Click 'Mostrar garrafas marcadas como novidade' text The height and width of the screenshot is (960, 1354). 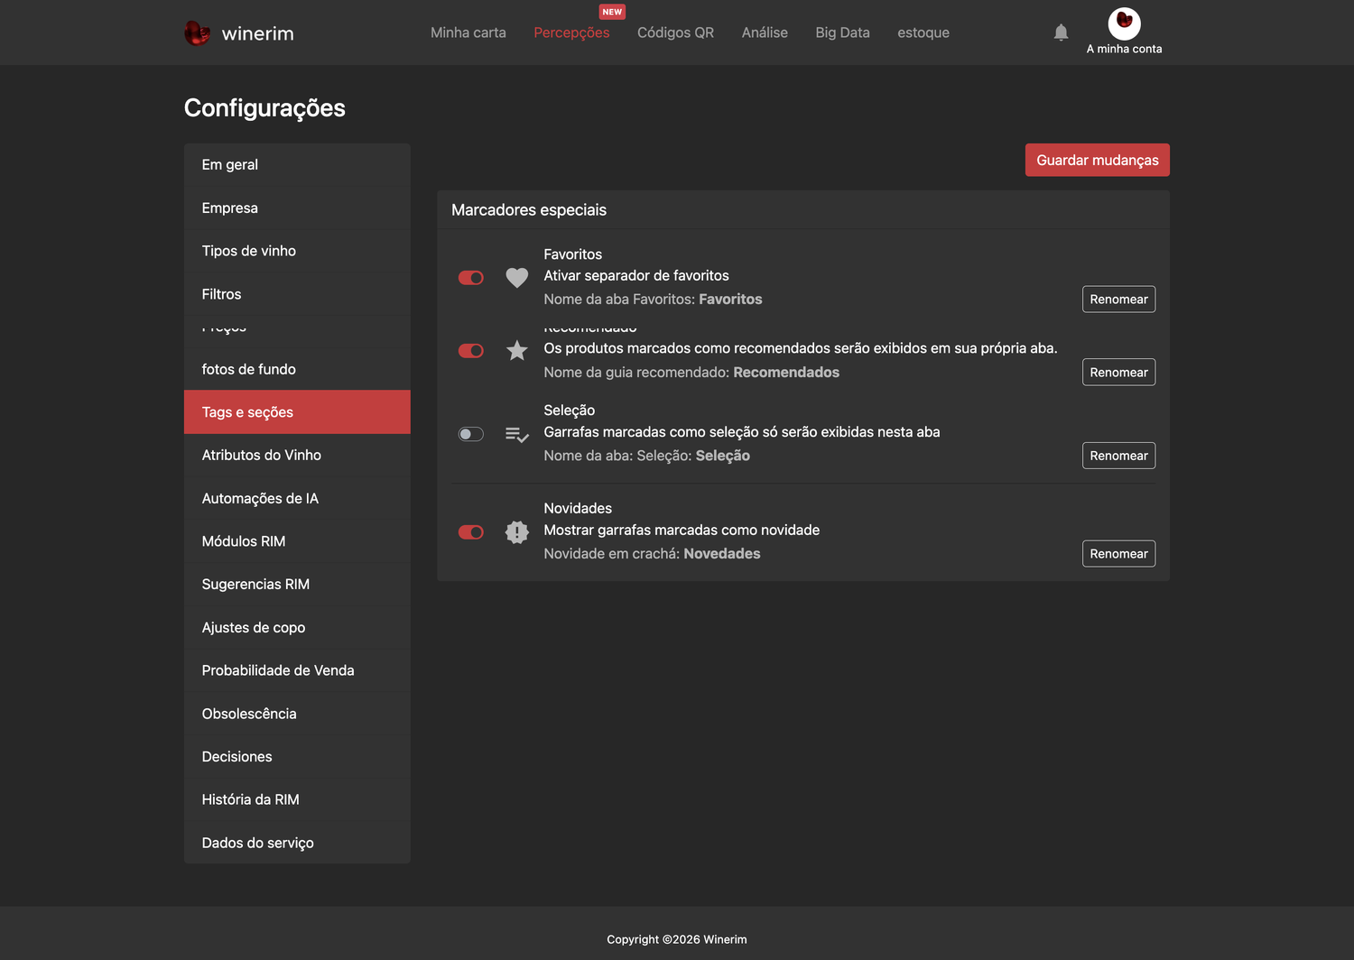pos(682,531)
